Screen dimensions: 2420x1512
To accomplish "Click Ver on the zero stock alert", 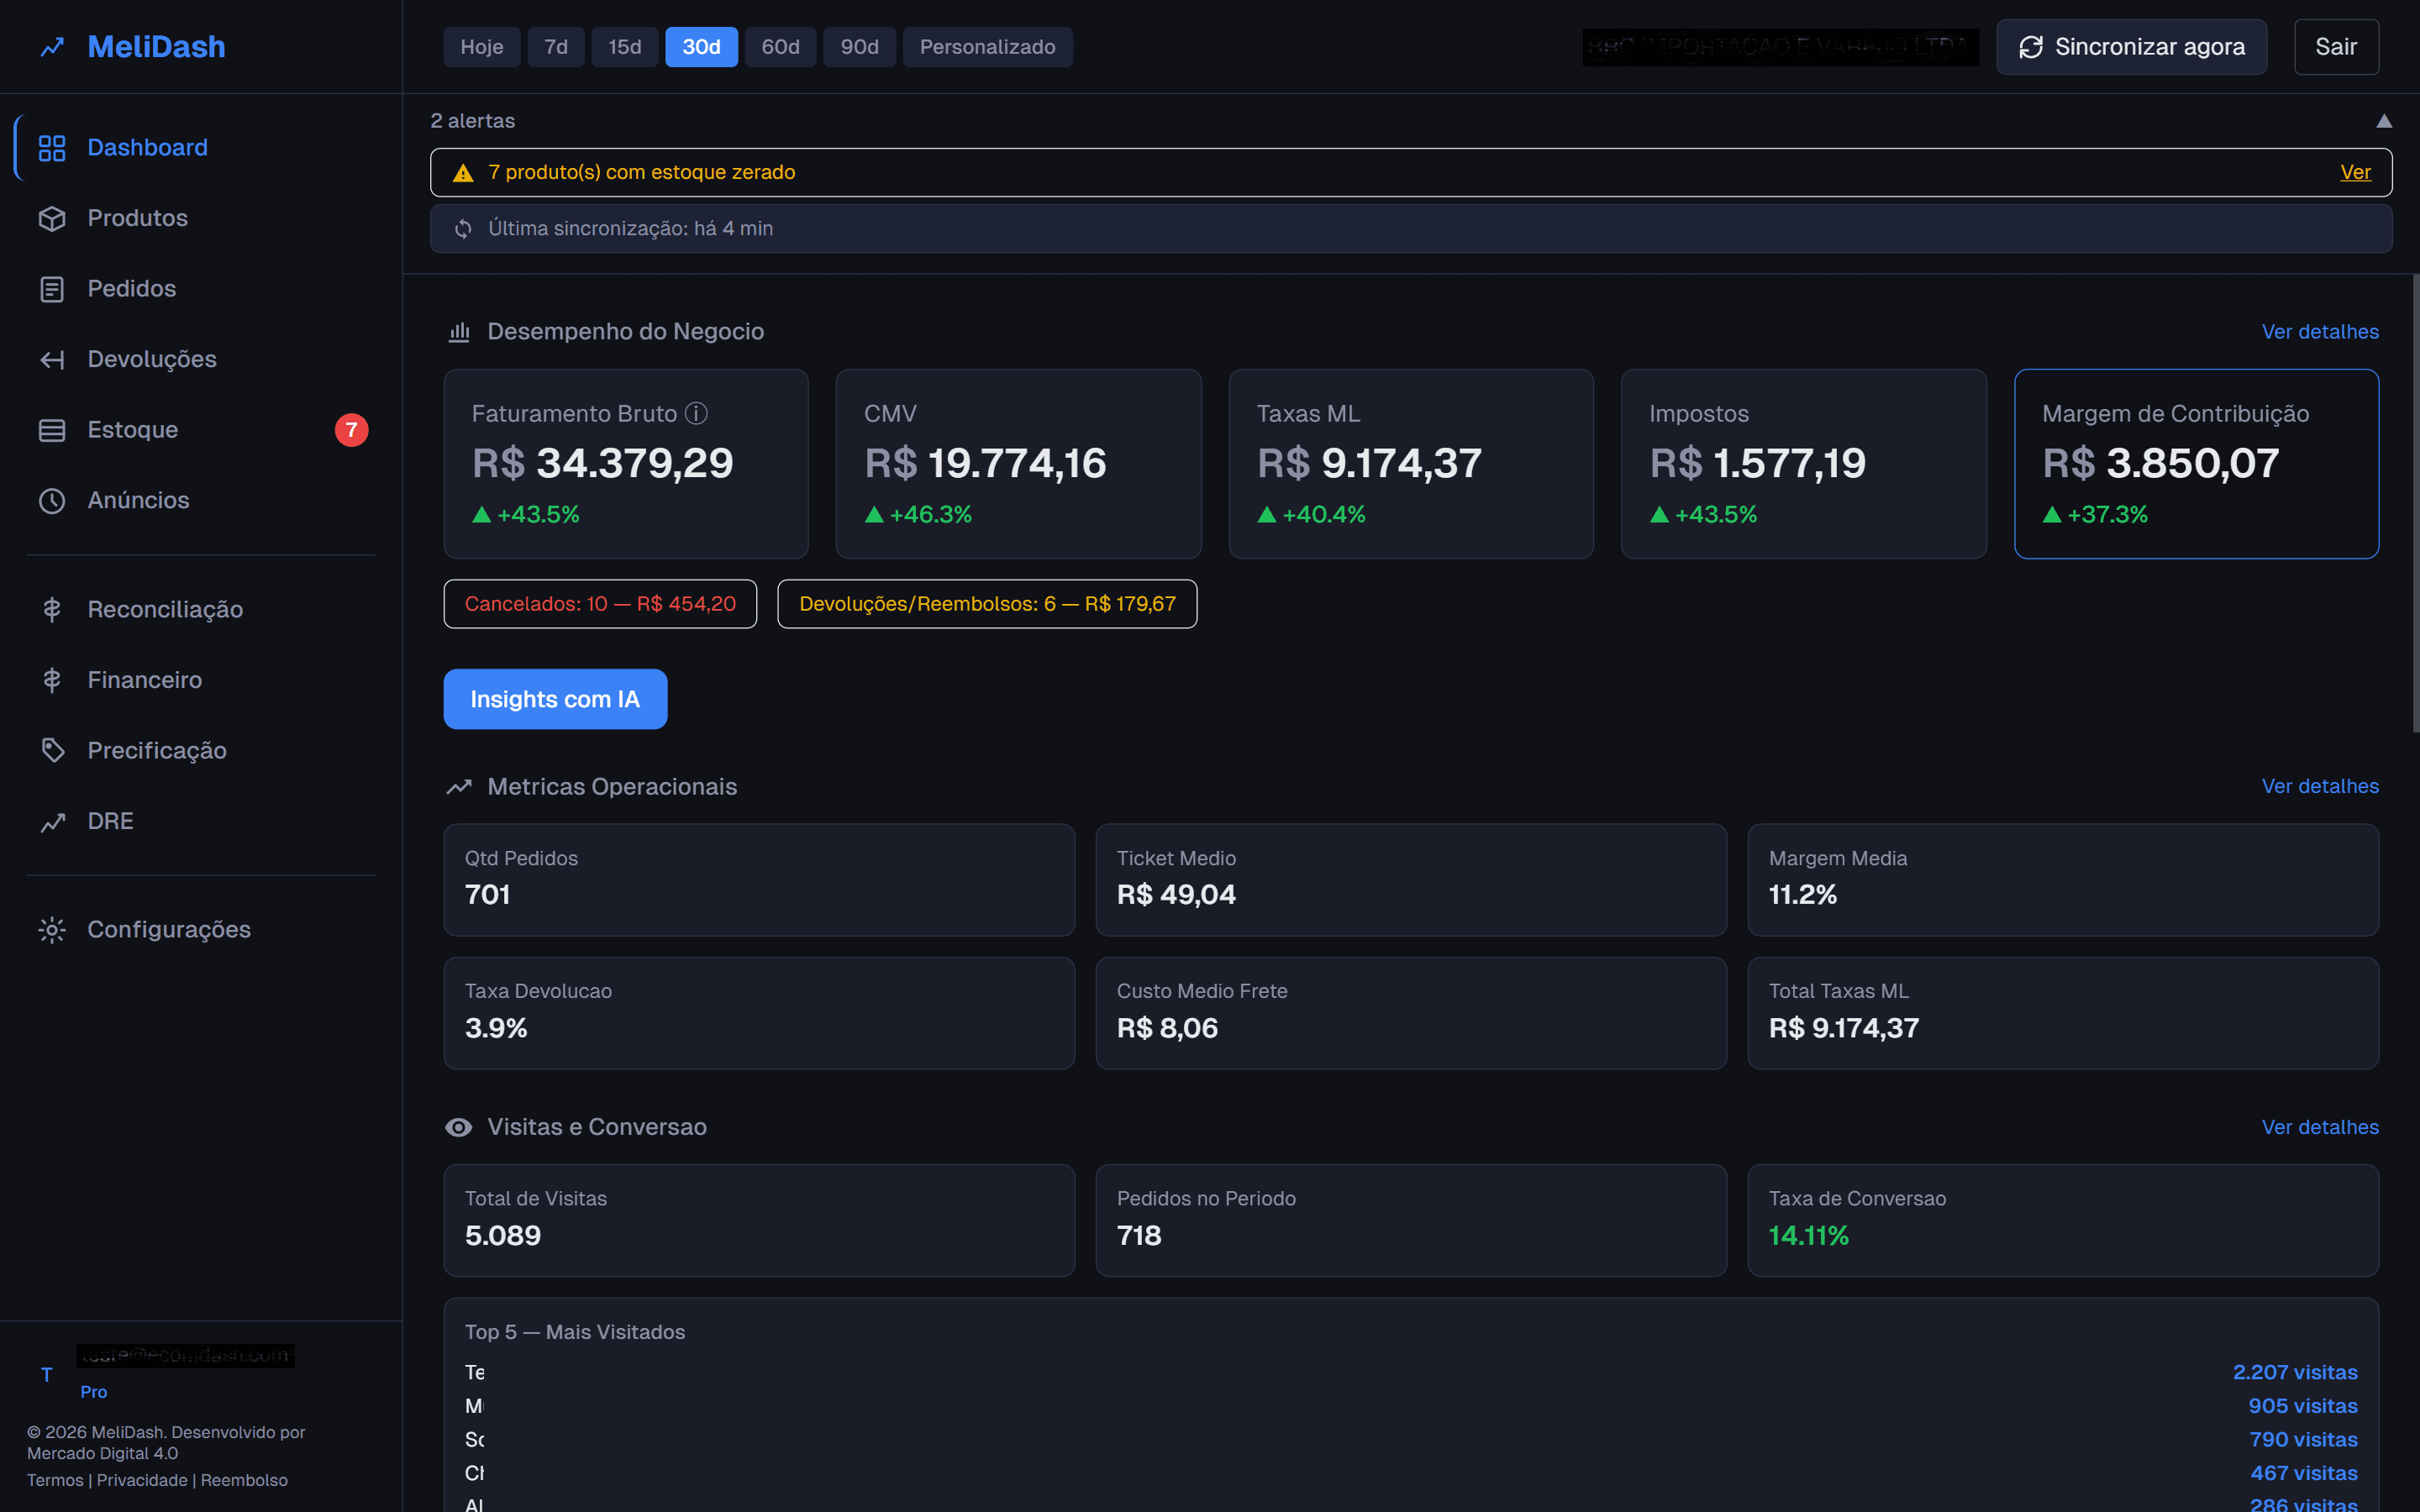I will 2356,171.
